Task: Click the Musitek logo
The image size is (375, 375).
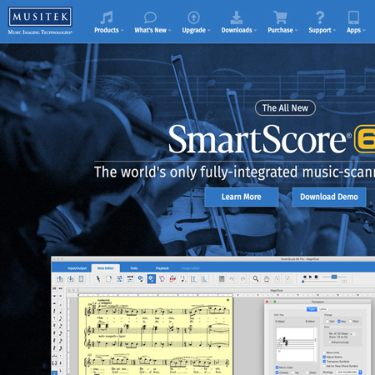Action: tap(40, 21)
